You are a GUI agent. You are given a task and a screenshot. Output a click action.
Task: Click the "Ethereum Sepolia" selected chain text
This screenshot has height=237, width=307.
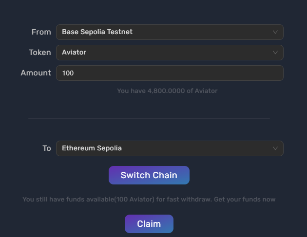coord(92,148)
